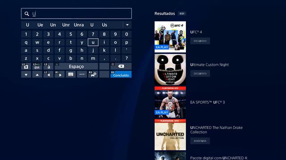Select the 'UFC® 4' result title
The image size is (286, 160).
(x=196, y=32)
